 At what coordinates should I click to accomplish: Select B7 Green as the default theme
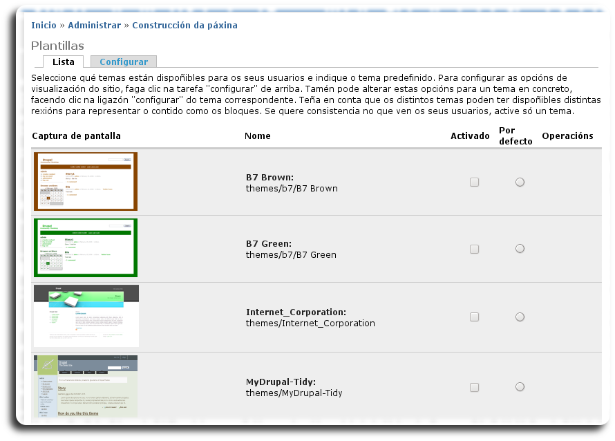coord(520,249)
